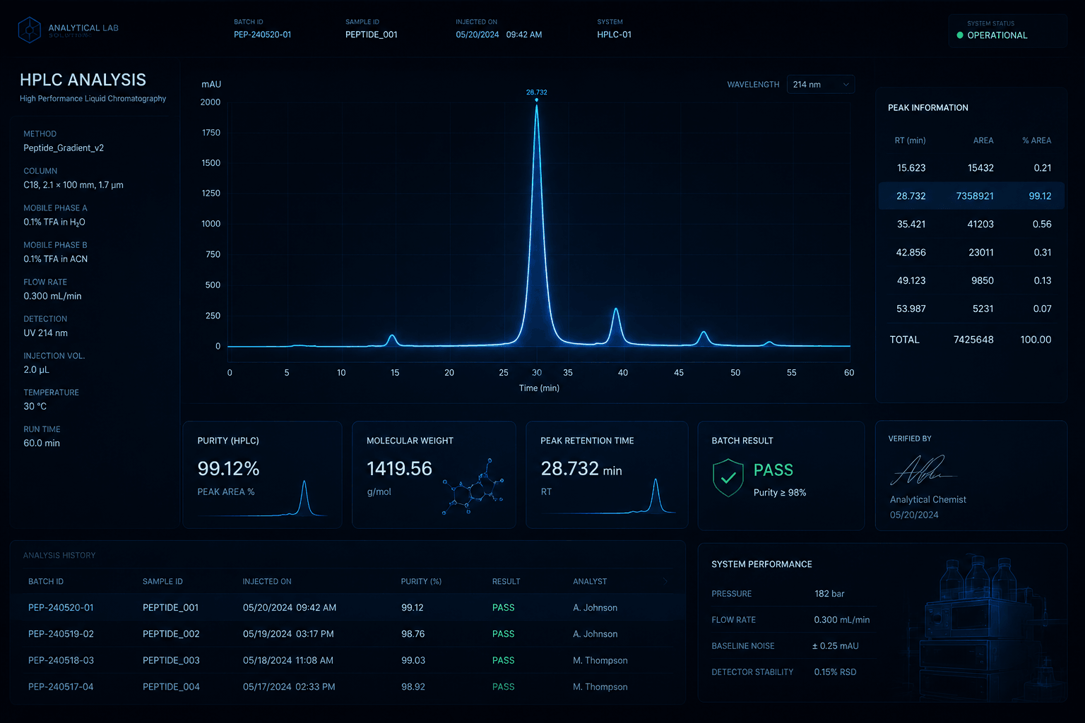1085x723 pixels.
Task: Click the detector stability 0.15% RSD value
Action: [835, 672]
